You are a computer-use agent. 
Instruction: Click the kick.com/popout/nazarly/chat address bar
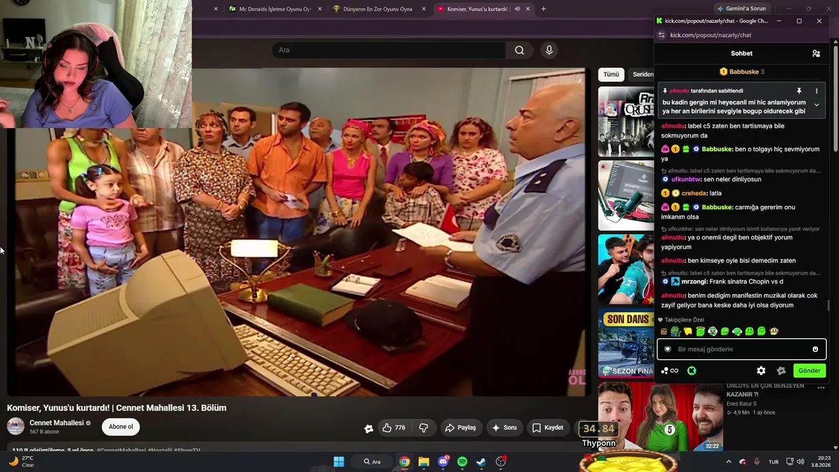point(711,35)
